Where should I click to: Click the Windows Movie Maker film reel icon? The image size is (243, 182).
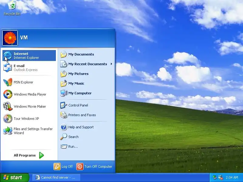[x=8, y=106]
